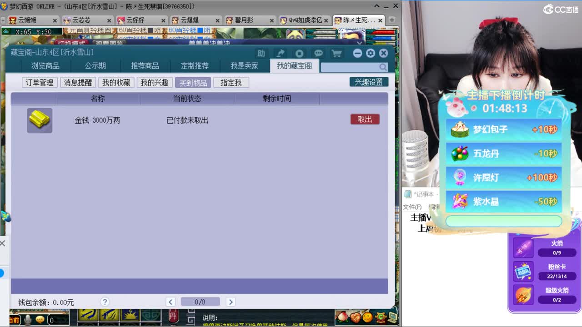Image resolution: width=582 pixels, height=327 pixels.
Task: Click the 钱包余额 balance text
Action: pos(46,302)
